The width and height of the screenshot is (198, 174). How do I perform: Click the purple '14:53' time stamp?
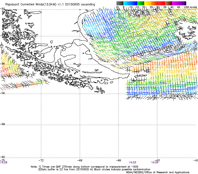[x=133, y=162]
